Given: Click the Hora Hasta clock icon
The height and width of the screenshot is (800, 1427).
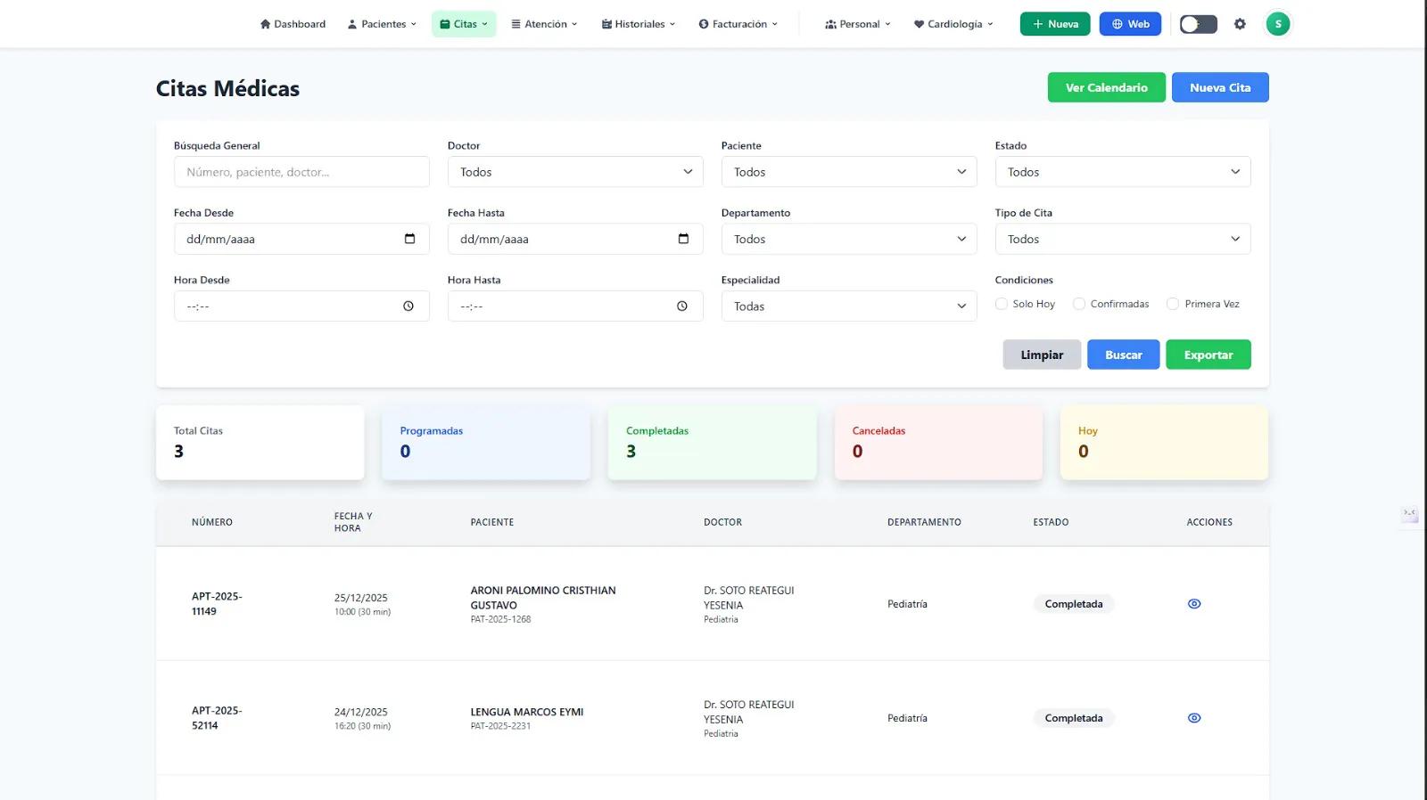Looking at the screenshot, I should point(682,306).
